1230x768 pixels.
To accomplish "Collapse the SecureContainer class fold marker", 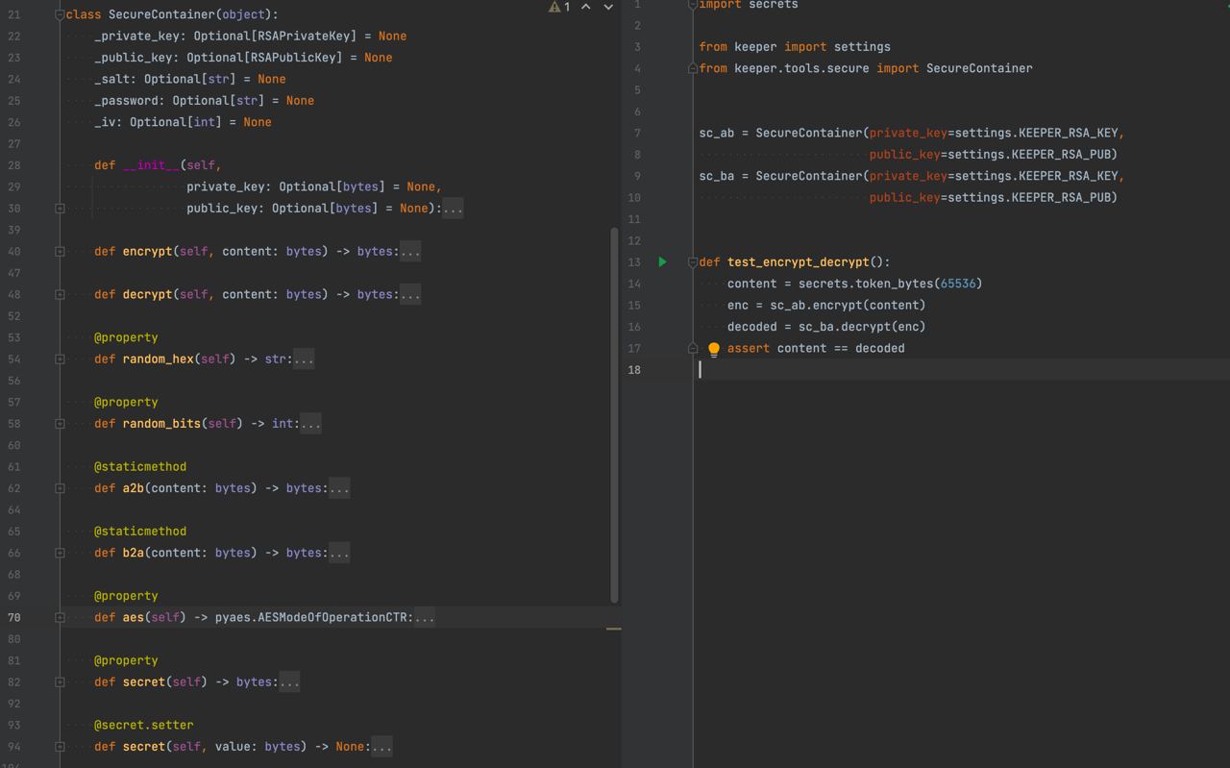I will tap(60, 15).
